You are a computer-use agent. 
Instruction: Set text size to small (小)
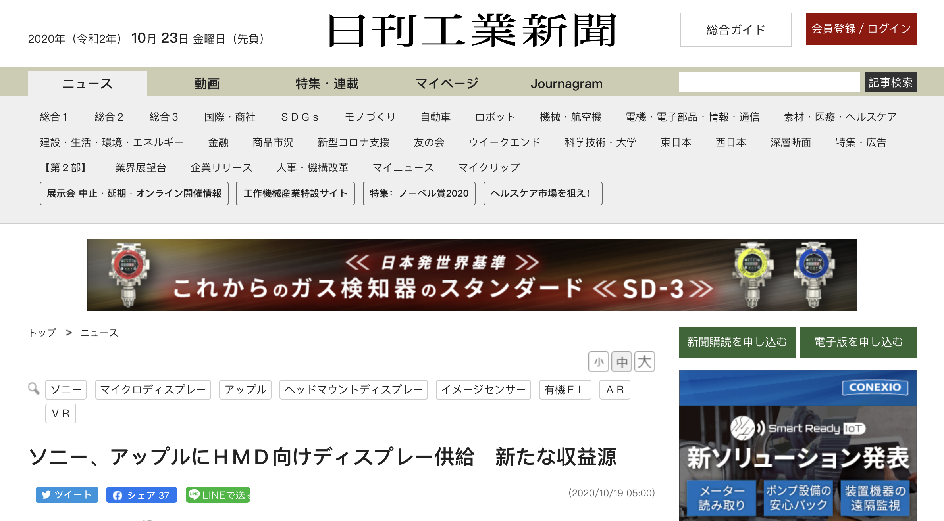(x=599, y=362)
